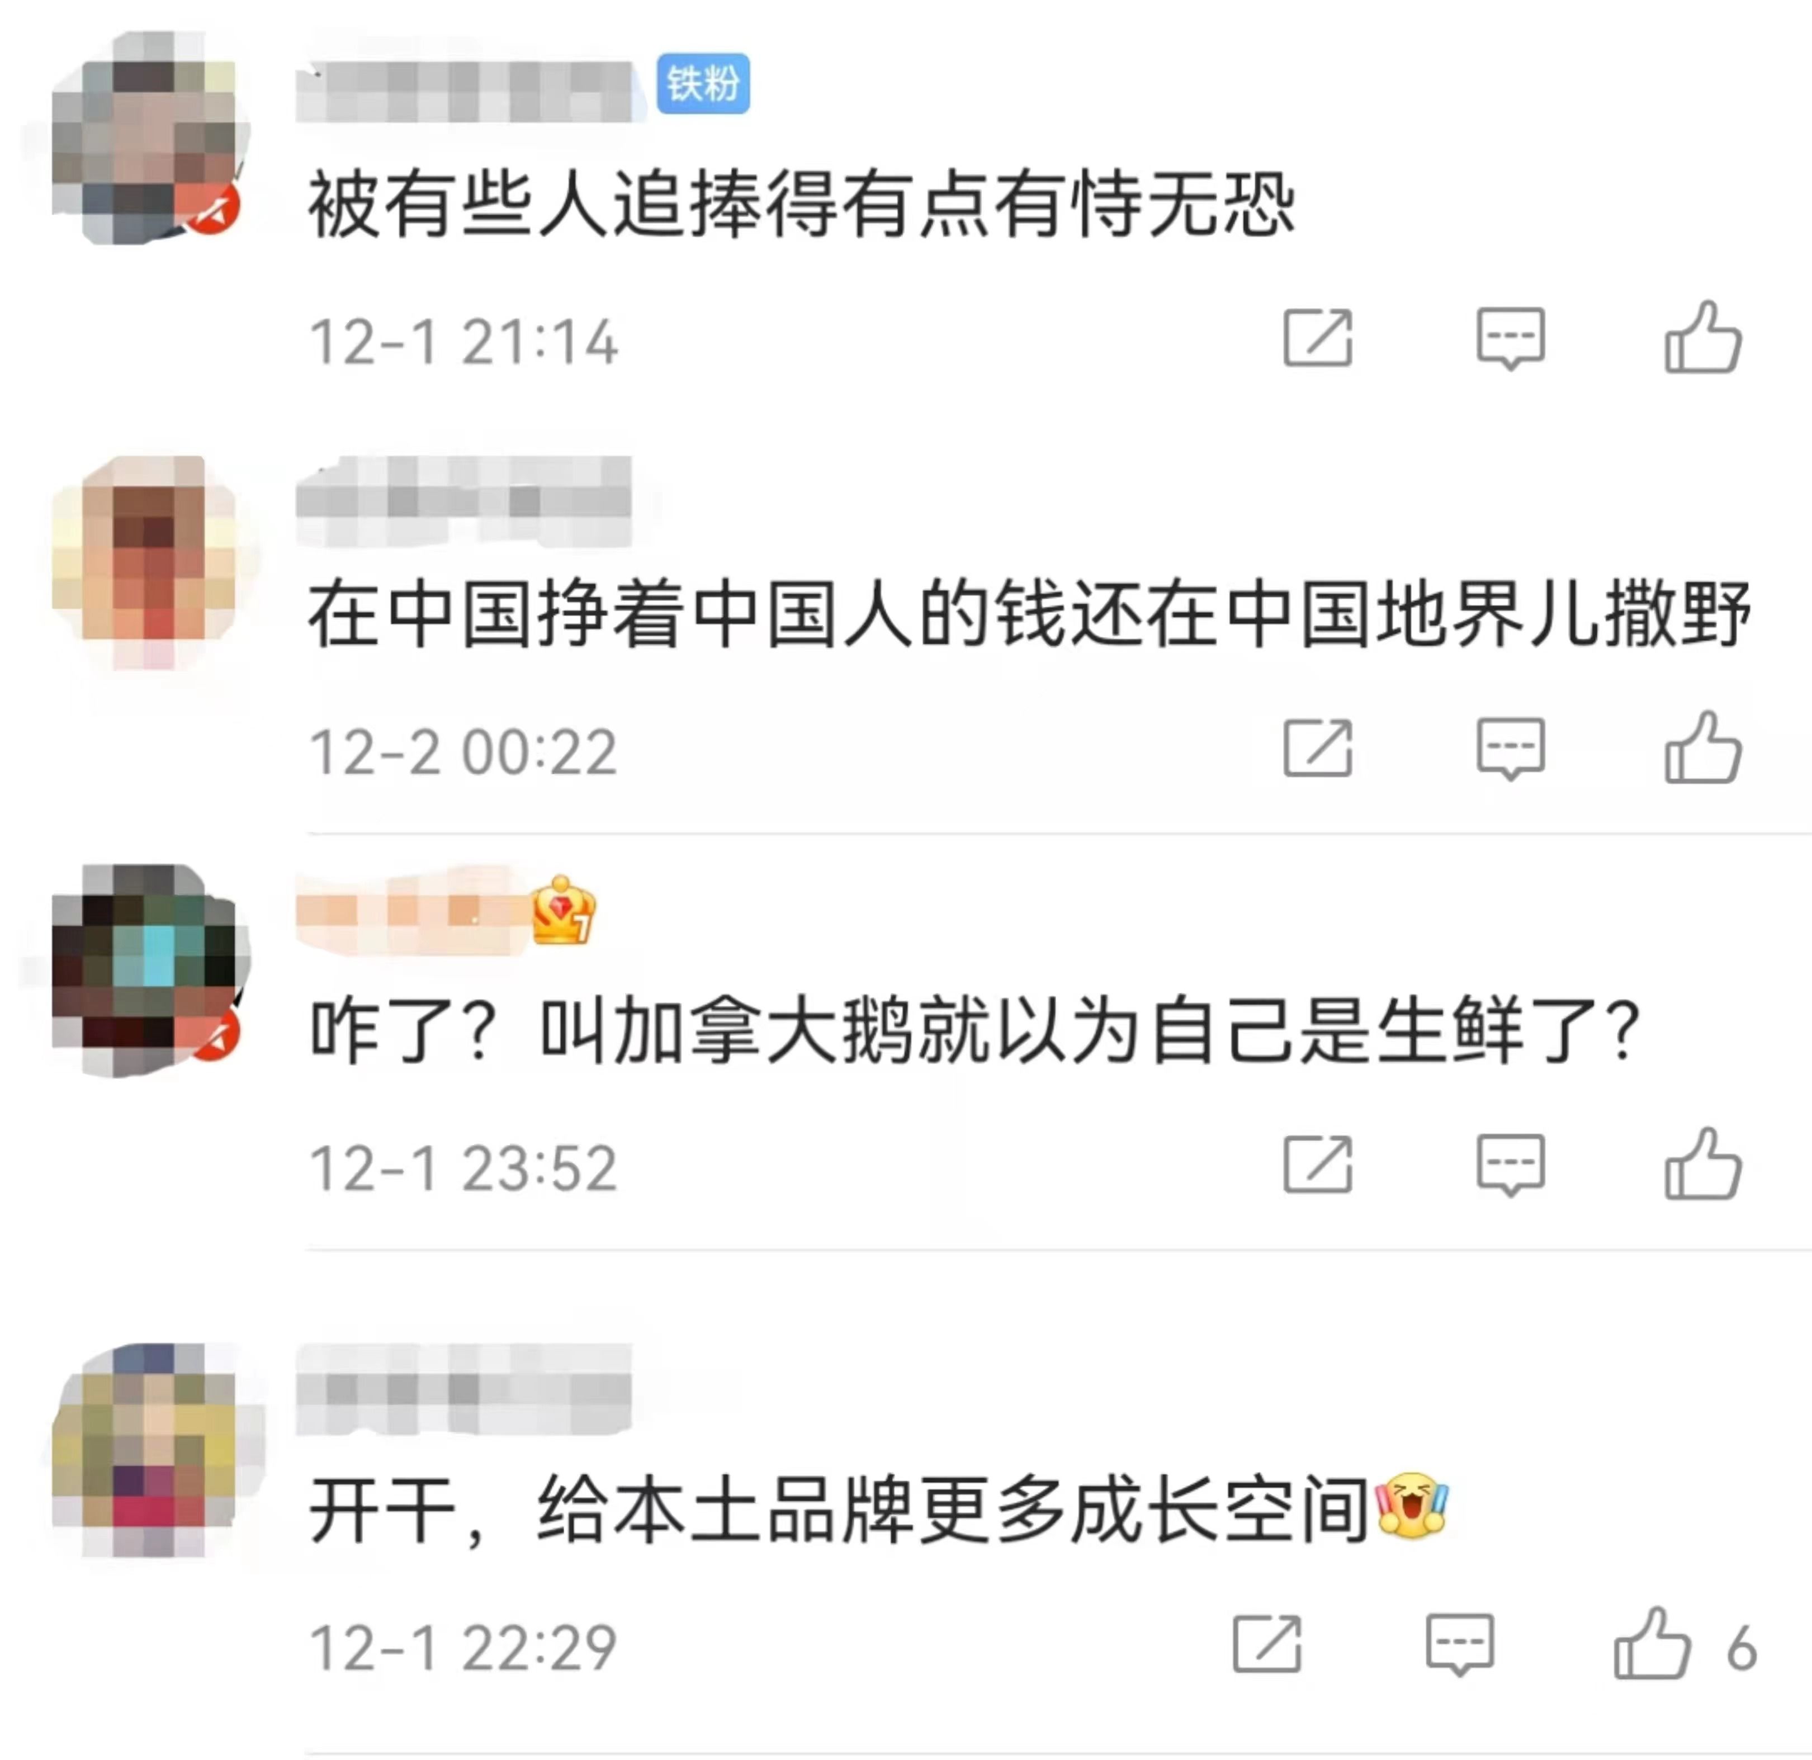Share the comment posted at 12-1 23:52

(1317, 1165)
